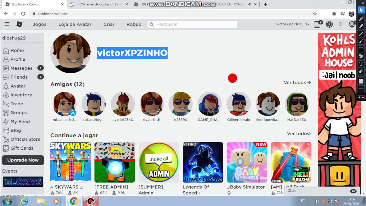This screenshot has width=366, height=206.
Task: Select the Bandicam rectangle tool
Action: pyautogui.click(x=361, y=49)
